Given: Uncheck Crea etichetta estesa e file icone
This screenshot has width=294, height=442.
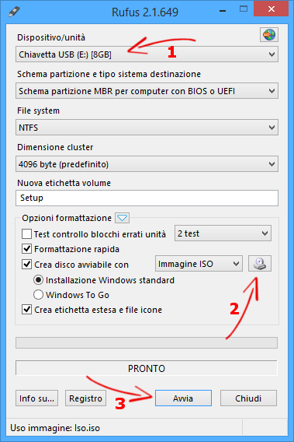Looking at the screenshot, I should coord(26,310).
